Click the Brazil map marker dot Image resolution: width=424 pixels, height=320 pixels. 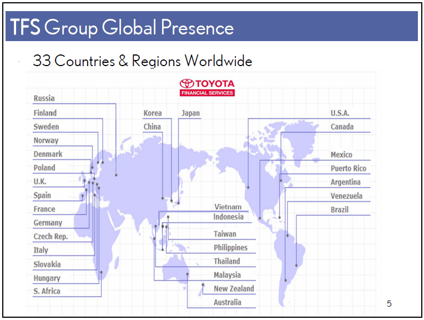click(296, 266)
